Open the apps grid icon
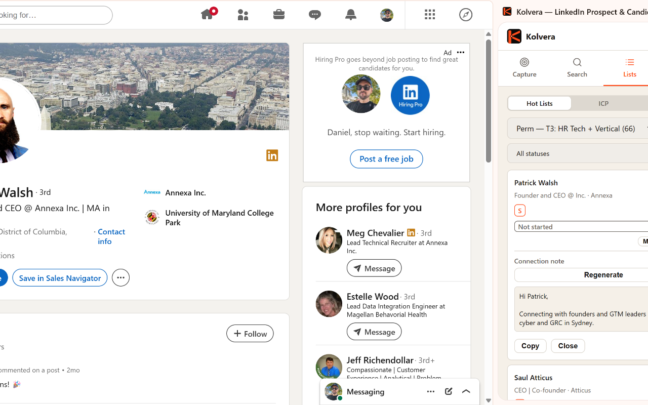The height and width of the screenshot is (405, 648). point(430,15)
